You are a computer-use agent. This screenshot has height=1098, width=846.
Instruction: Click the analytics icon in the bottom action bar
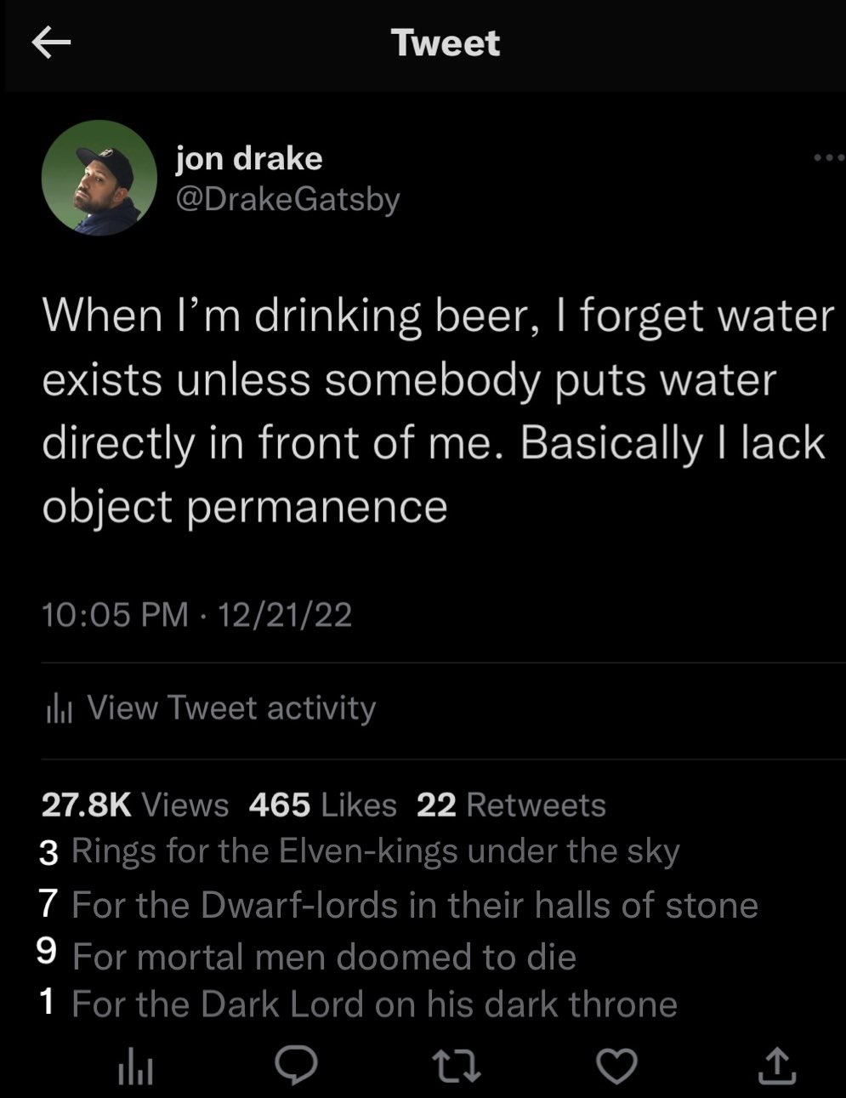point(134,1067)
